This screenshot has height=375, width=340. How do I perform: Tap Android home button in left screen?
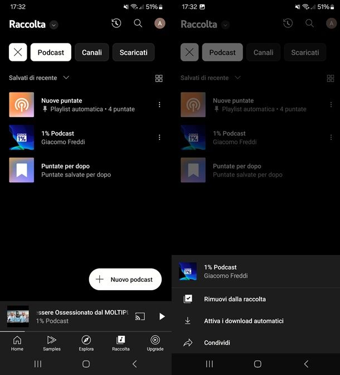86,364
